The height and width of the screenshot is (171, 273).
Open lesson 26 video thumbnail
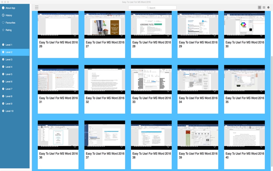click(x=58, y=24)
